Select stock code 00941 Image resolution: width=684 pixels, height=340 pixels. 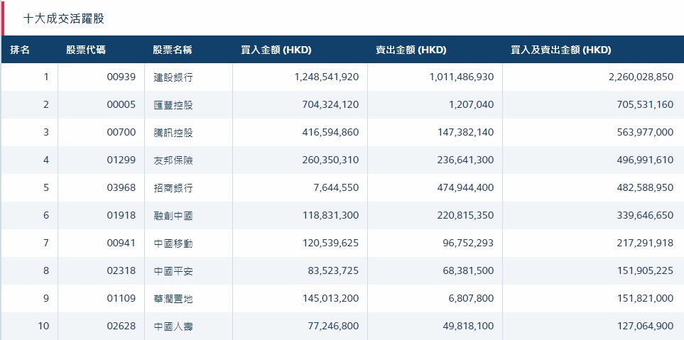[121, 243]
